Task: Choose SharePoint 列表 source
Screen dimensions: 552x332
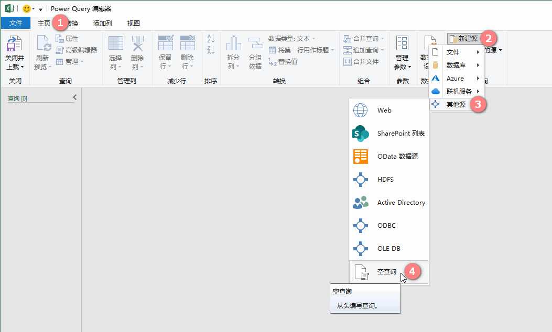Action: 388,134
